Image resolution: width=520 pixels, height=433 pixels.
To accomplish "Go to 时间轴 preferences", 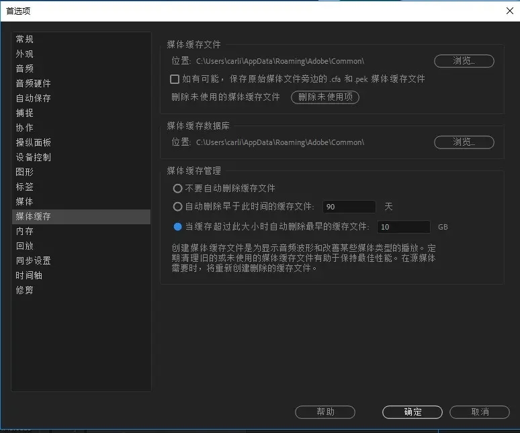I will (81, 275).
